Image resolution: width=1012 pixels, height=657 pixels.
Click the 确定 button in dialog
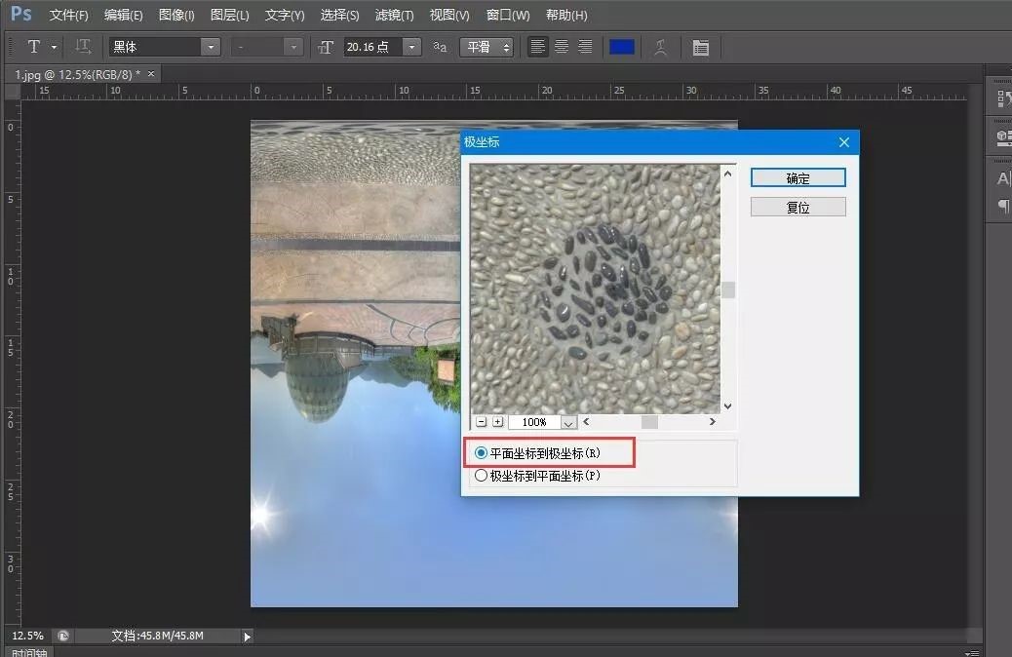point(798,178)
